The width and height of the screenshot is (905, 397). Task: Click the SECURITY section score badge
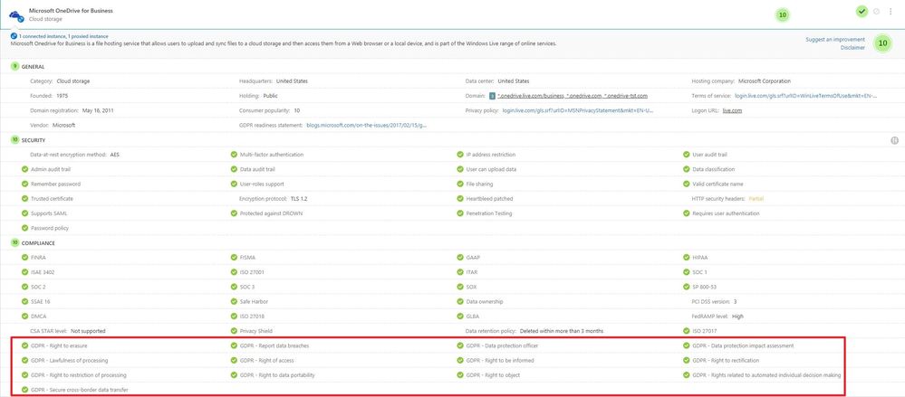pyautogui.click(x=14, y=140)
